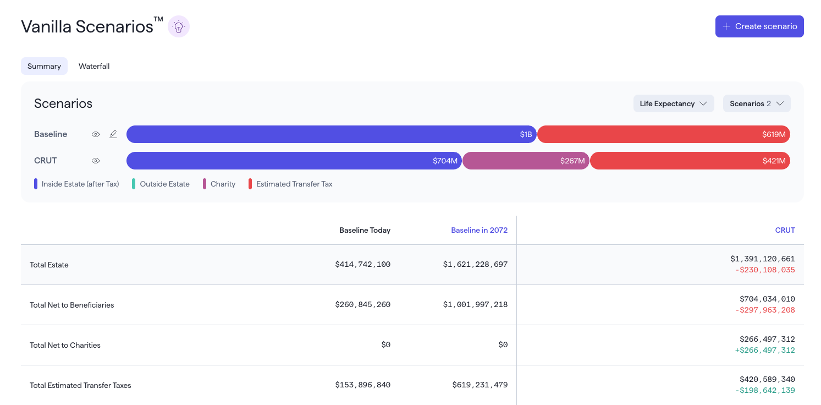Toggle Baseline scenario visibility eye icon
The image size is (821, 405).
(x=96, y=134)
